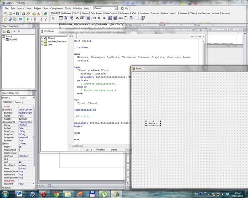Expand the Font property in Object Inspector

coord(3,144)
